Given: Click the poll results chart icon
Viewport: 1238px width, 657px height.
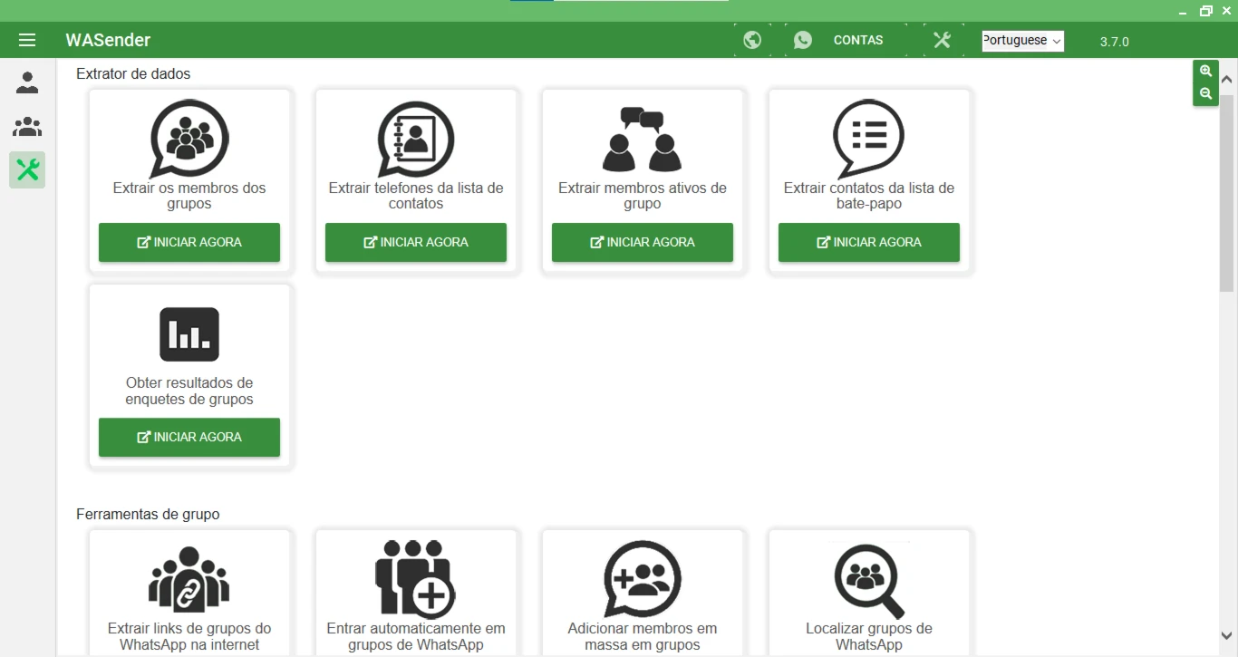Looking at the screenshot, I should (x=189, y=334).
